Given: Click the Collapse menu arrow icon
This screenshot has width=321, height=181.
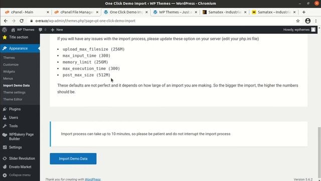Looking at the screenshot, I should coord(5,175).
